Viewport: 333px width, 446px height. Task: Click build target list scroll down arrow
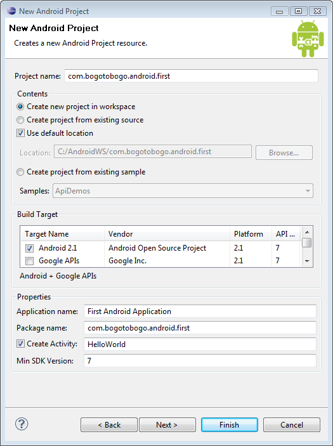[307, 261]
